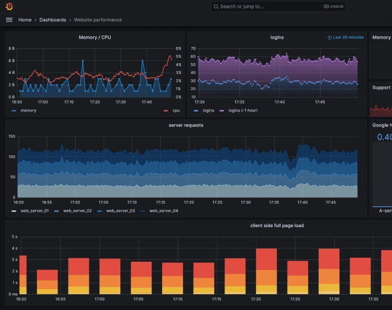Click the search magnifier icon
Screen dimensions: 392x310
click(216, 7)
